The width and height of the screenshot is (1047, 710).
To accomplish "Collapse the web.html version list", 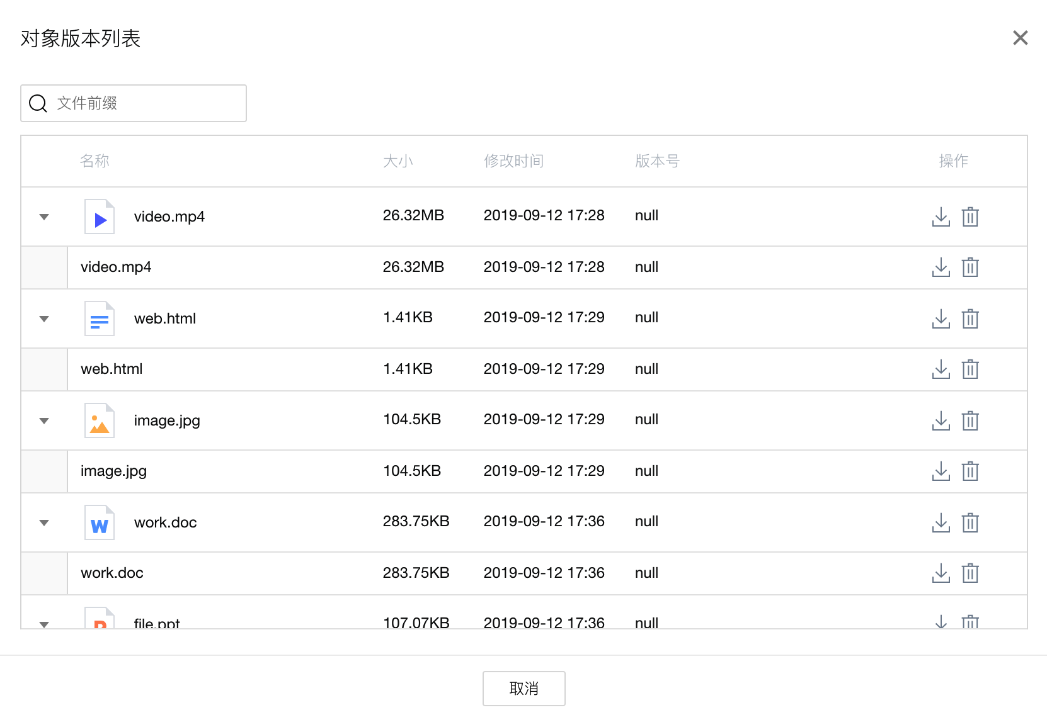I will (44, 319).
